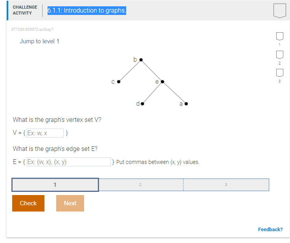Click vertex d in the graph
Screen dimensions: 290x243
142,104
